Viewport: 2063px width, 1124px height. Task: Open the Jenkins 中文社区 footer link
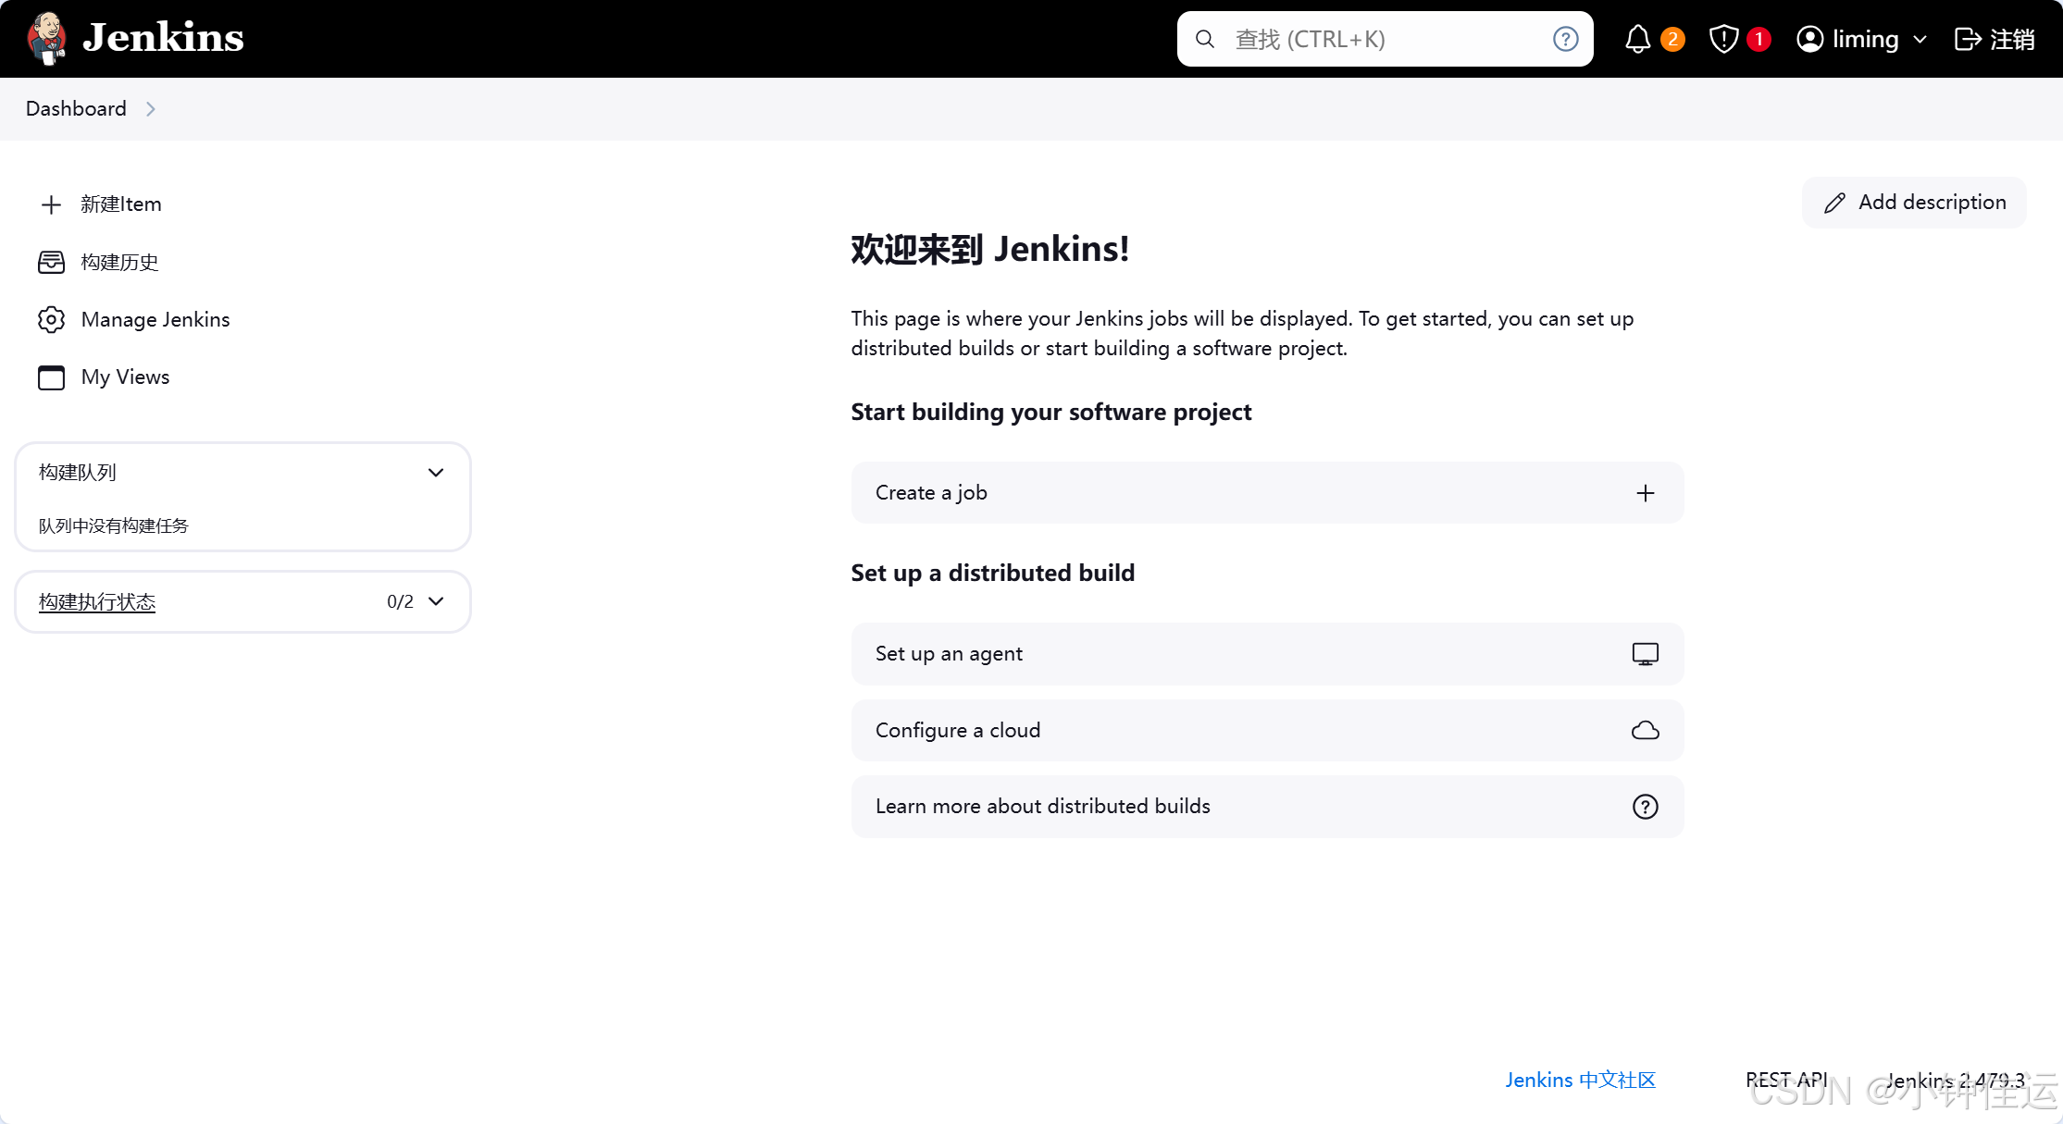coord(1580,1080)
